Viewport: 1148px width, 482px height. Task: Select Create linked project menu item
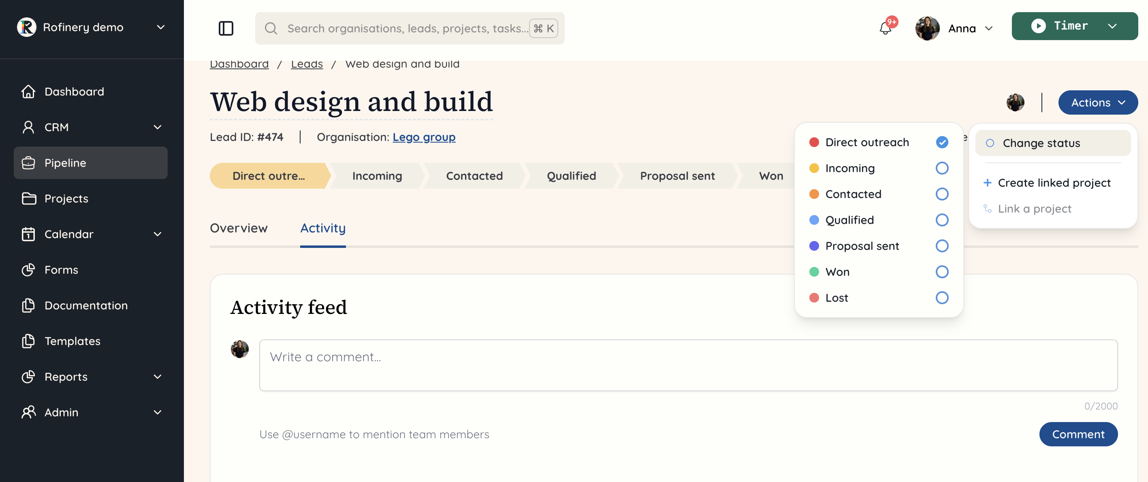click(x=1054, y=183)
